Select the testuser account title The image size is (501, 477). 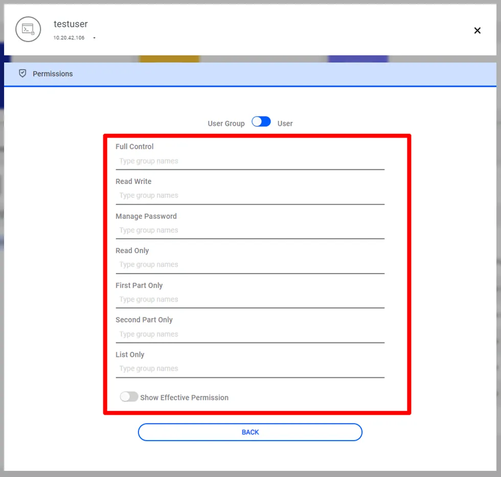coord(71,24)
